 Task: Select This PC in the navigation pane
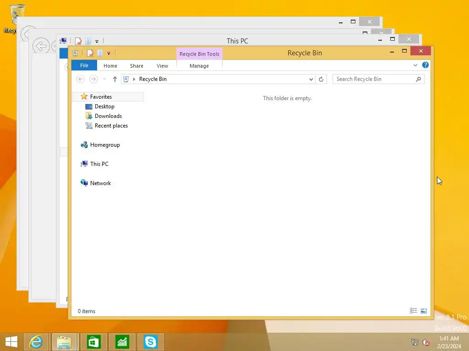(x=99, y=164)
